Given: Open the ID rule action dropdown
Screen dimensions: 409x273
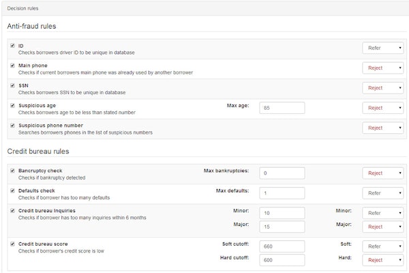Looking at the screenshot, I should pyautogui.click(x=383, y=49).
